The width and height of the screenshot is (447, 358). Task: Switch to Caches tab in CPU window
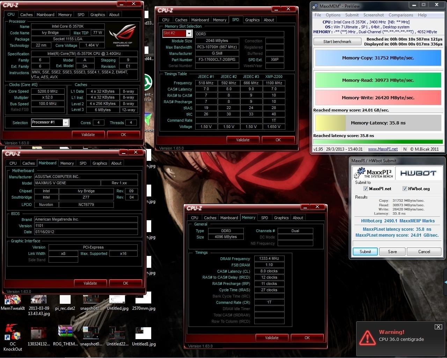[26, 15]
